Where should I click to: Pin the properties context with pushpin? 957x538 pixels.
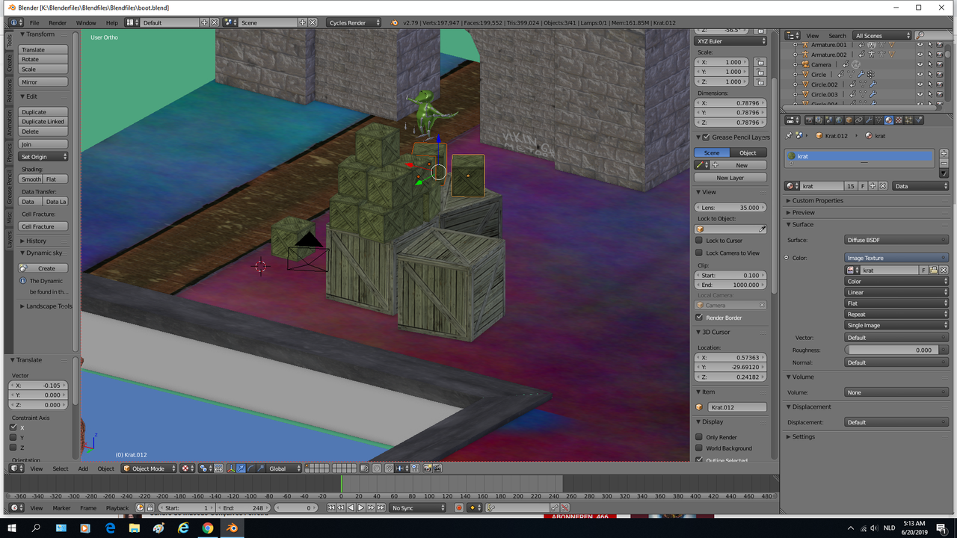(790, 135)
